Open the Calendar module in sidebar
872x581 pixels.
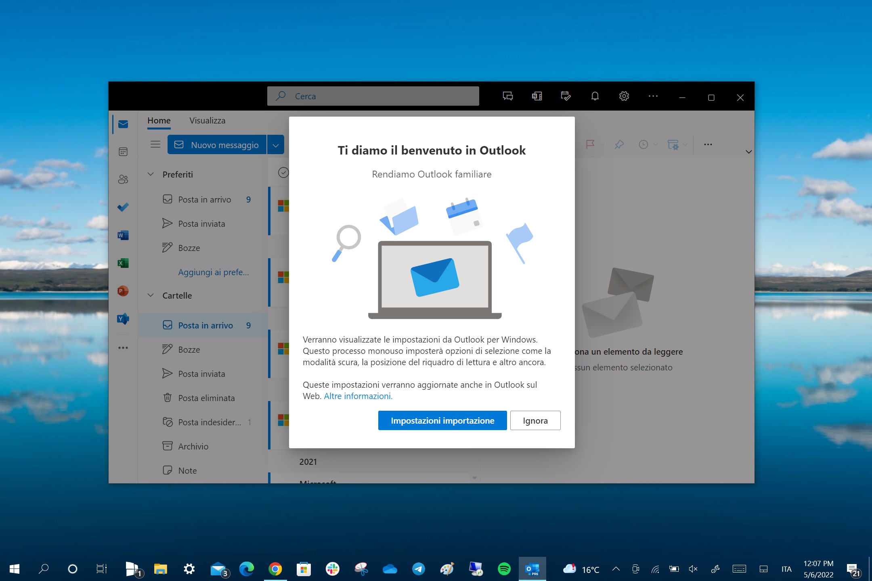point(123,152)
